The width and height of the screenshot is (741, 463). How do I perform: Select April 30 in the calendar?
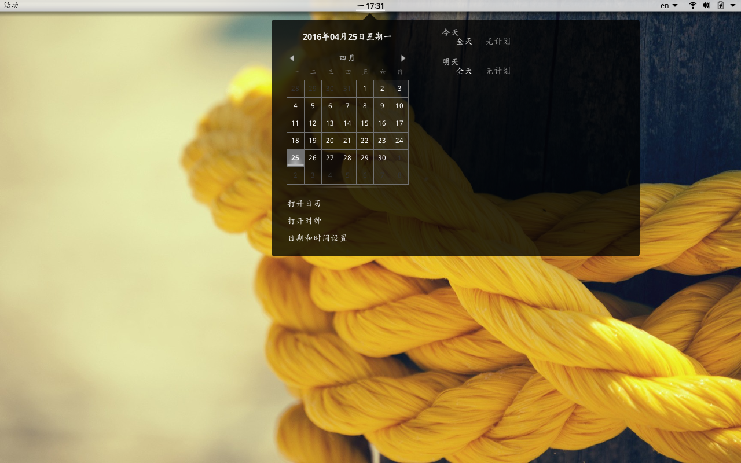(382, 158)
